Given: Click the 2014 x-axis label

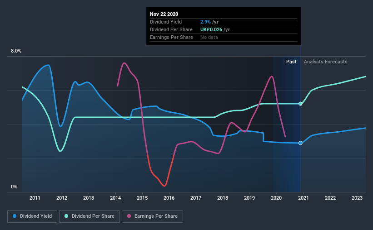Looking at the screenshot, I should pos(115,198).
